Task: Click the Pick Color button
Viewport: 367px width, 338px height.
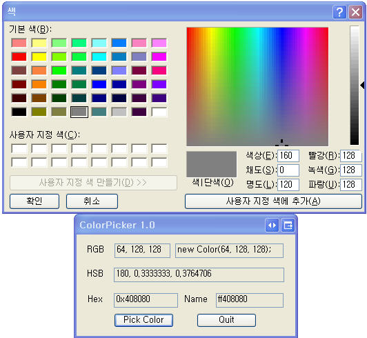Action: (x=143, y=320)
